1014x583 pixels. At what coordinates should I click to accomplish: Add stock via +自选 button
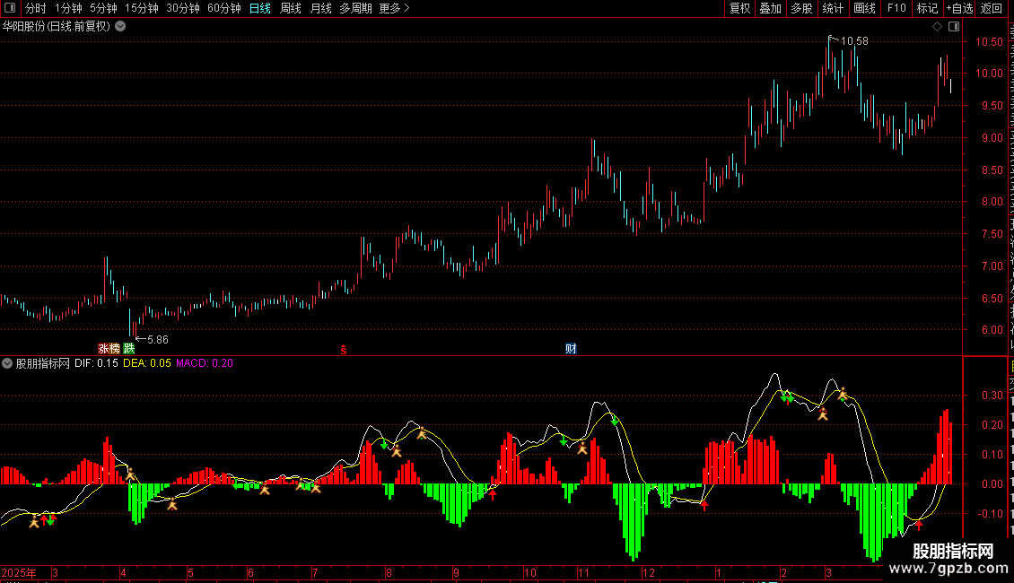tap(959, 8)
